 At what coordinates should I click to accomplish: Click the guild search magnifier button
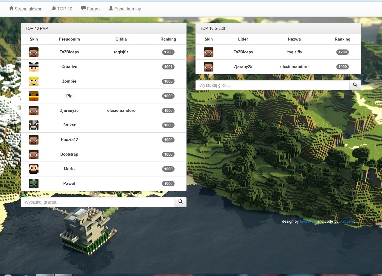(x=355, y=85)
